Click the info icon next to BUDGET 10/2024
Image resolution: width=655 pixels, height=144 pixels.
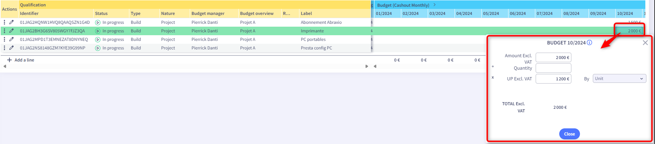(590, 43)
